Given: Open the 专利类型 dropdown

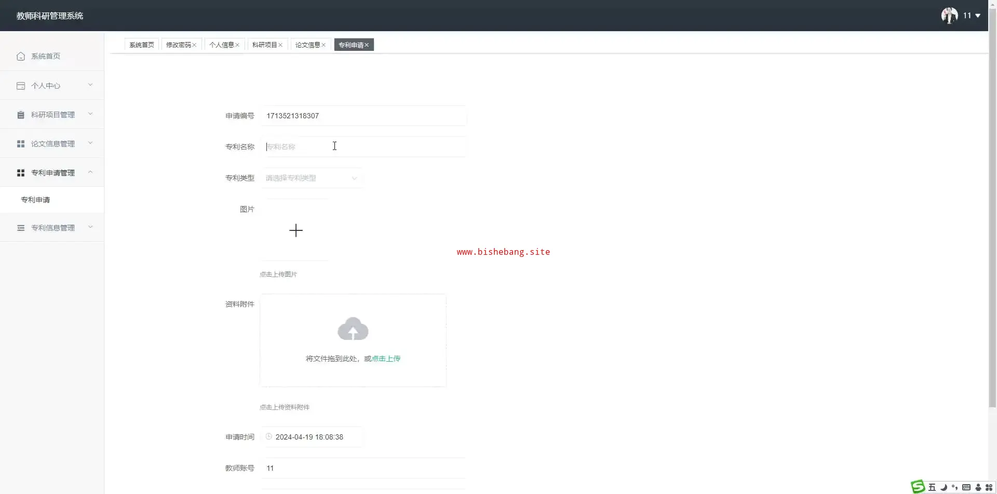Looking at the screenshot, I should 312,178.
